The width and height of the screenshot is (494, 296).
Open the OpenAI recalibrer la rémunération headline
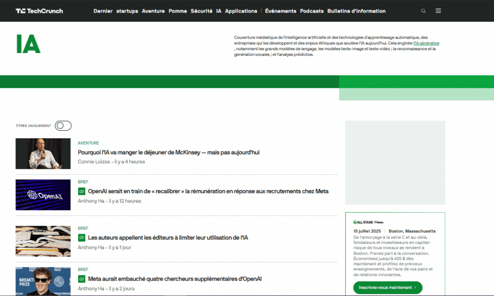(x=208, y=191)
